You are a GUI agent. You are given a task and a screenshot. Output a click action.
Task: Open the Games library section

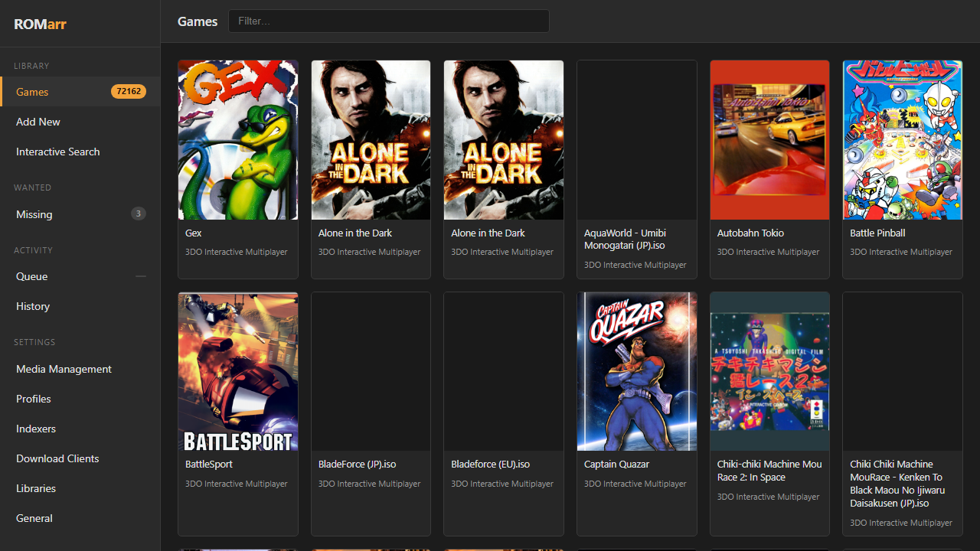(80, 92)
